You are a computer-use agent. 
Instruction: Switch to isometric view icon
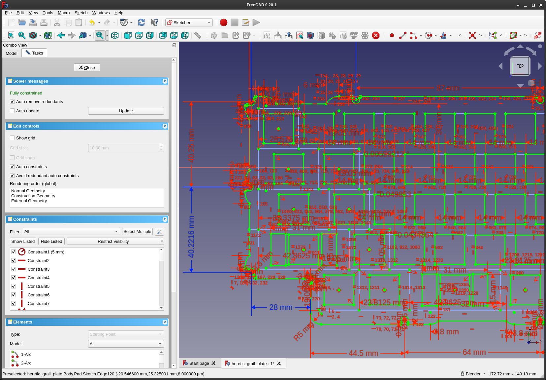tap(115, 35)
